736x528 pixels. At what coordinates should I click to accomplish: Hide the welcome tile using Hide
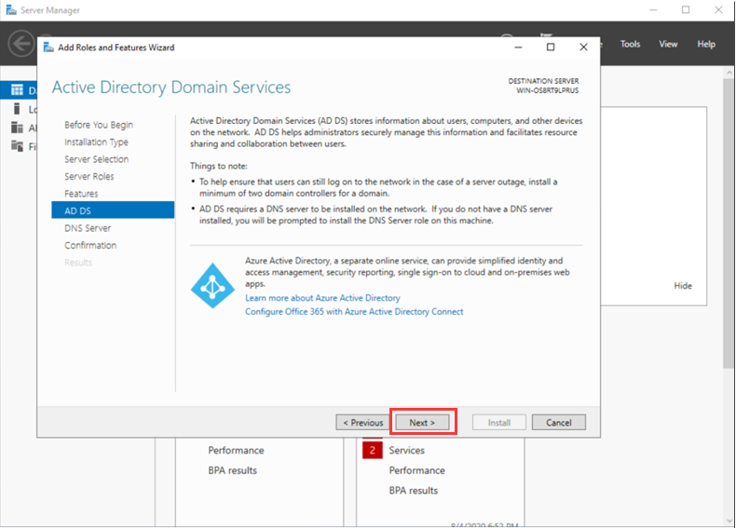(683, 286)
